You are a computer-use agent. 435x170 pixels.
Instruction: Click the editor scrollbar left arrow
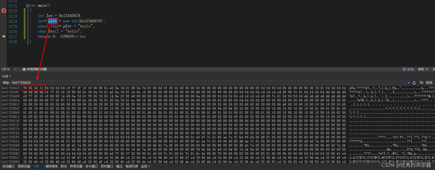coord(69,69)
